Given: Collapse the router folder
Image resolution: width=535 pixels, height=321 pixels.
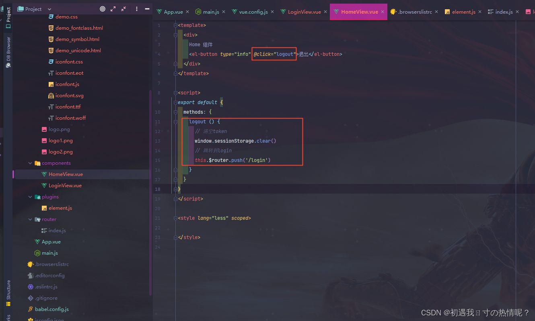Looking at the screenshot, I should coord(30,219).
